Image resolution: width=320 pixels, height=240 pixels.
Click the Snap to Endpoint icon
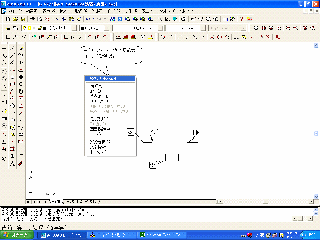pos(180,37)
